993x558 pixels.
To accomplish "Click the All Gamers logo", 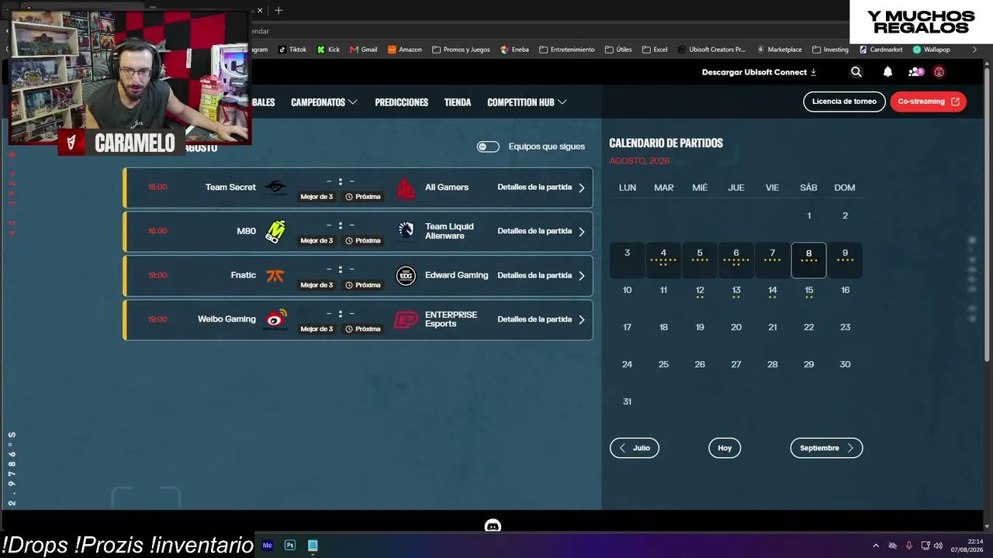I will pyautogui.click(x=406, y=188).
